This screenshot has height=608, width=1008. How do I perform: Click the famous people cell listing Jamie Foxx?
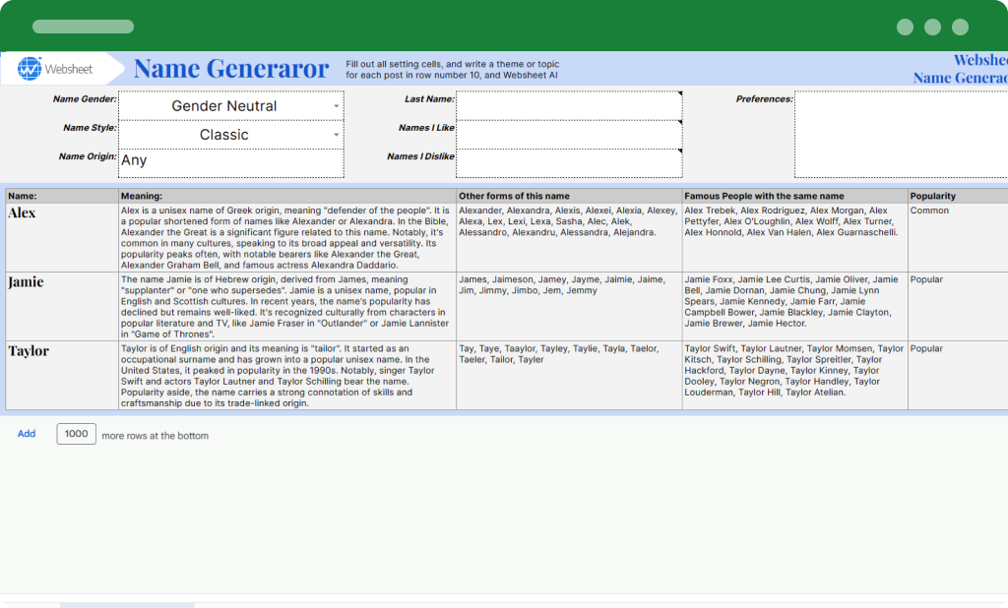coord(794,307)
